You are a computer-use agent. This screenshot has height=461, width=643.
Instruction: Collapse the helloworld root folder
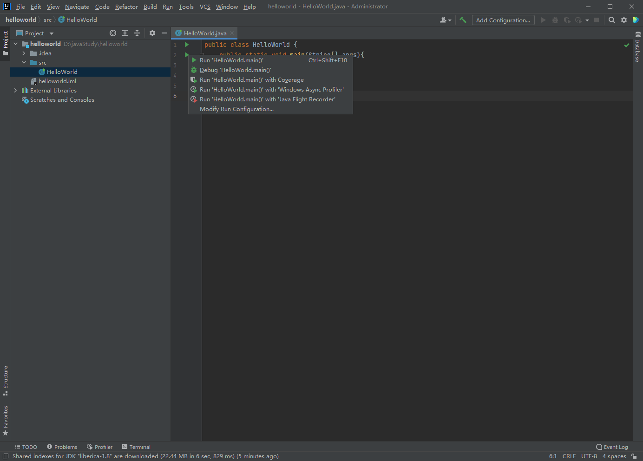pyautogui.click(x=16, y=44)
